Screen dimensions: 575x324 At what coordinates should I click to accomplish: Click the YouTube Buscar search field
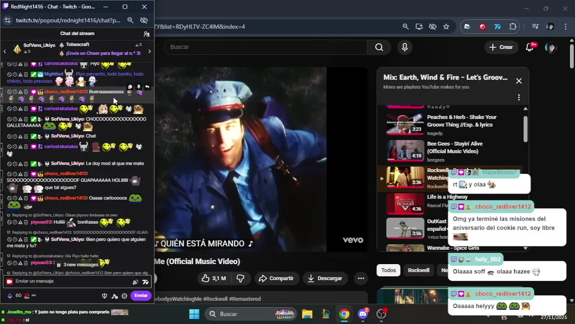tap(265, 47)
